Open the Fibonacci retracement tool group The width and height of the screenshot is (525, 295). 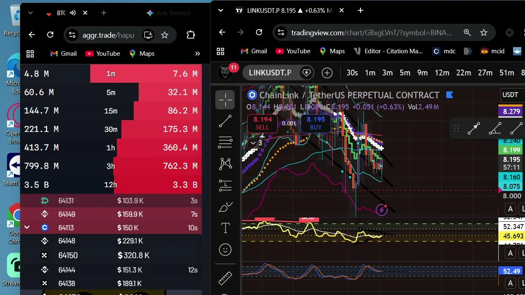tap(225, 142)
